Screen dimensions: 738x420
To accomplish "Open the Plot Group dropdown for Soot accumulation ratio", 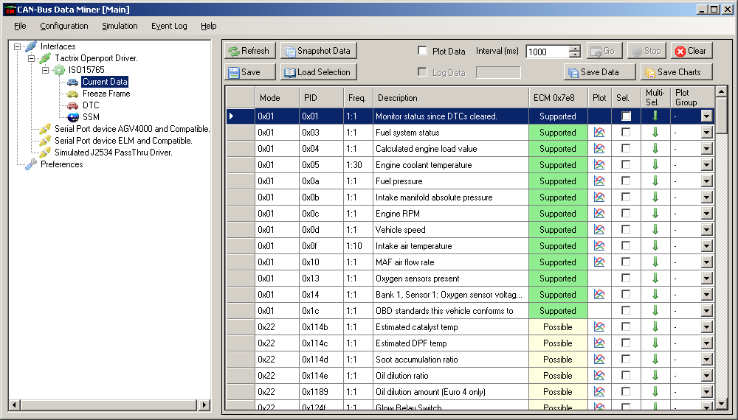I will pyautogui.click(x=706, y=360).
